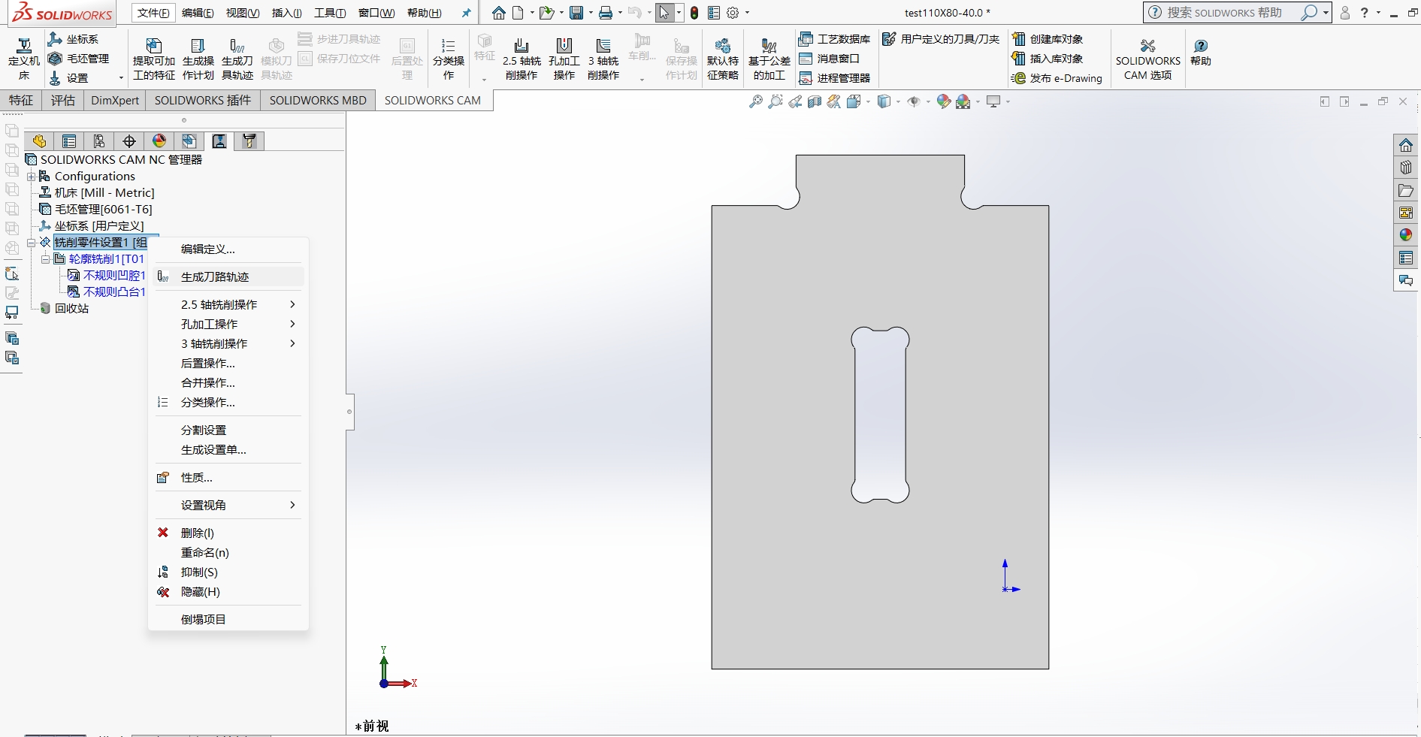Click 基于公差的加工 ribbon tool

point(769,59)
